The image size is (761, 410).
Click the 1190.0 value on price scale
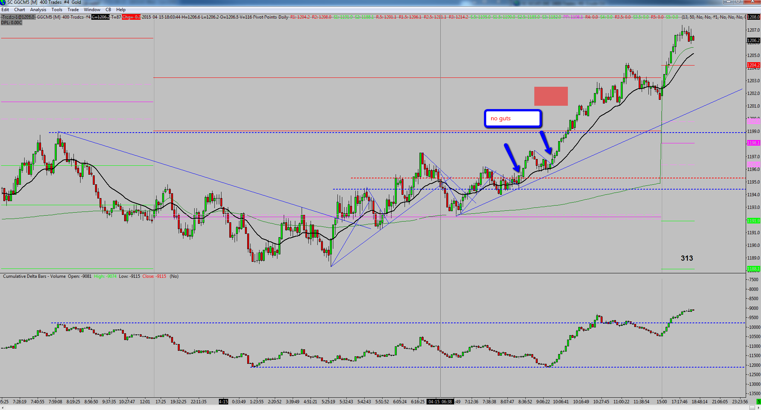point(754,245)
